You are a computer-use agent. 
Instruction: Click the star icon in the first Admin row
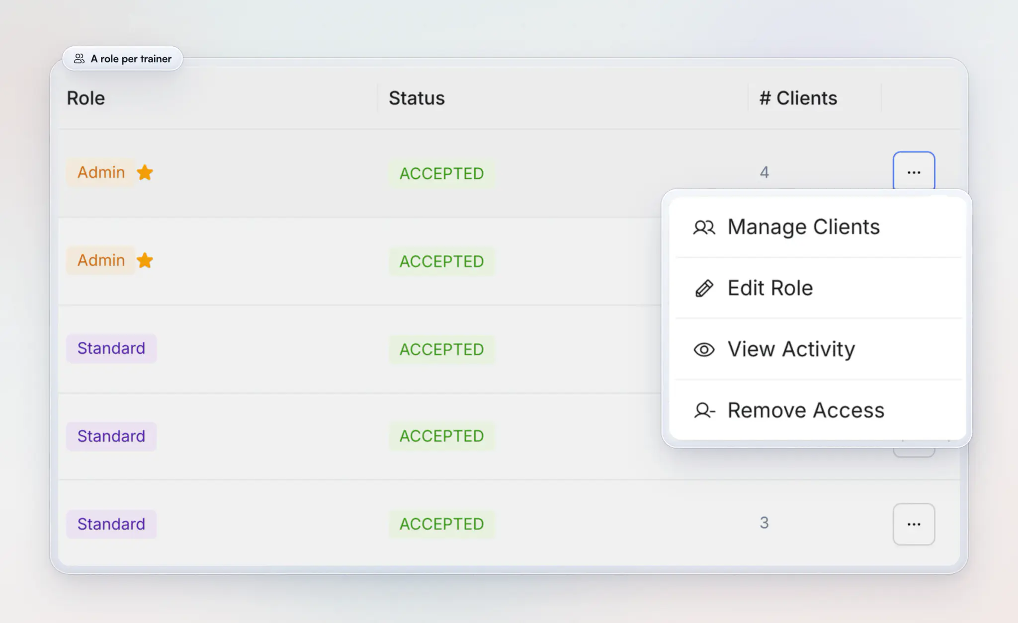[145, 172]
